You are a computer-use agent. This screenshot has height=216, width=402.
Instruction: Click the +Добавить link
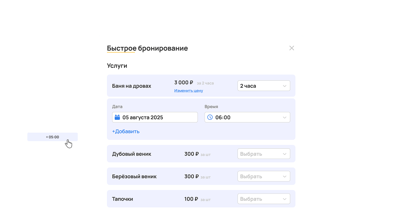click(126, 131)
